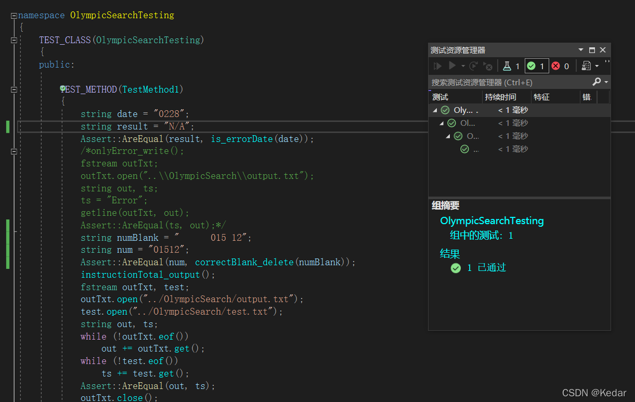635x402 pixels.
Task: Open the playlist dropdown arrow
Action: (x=597, y=66)
